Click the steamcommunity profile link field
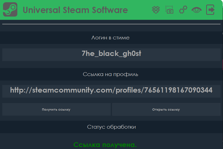This screenshot has width=223, height=149. click(x=111, y=91)
